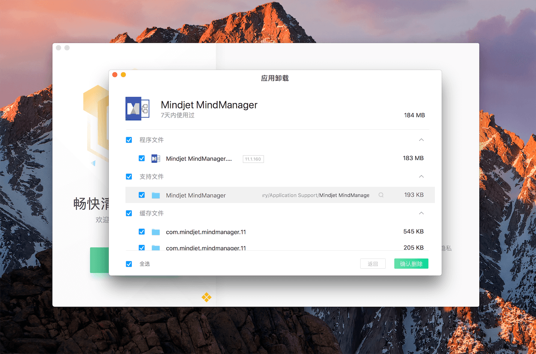Screen dimensions: 536x354
Task: Toggle the 支持文件 category checkbox
Action: (129, 177)
